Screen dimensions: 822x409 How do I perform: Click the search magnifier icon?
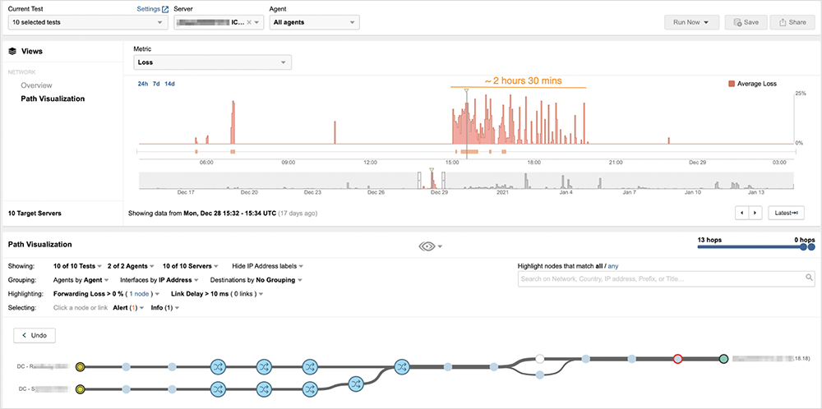[x=809, y=279]
